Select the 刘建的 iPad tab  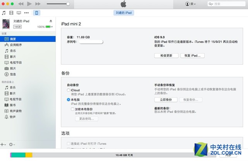tap(124, 13)
